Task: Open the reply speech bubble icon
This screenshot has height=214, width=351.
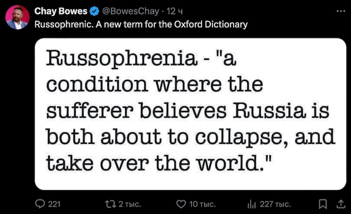Action: pyautogui.click(x=40, y=204)
